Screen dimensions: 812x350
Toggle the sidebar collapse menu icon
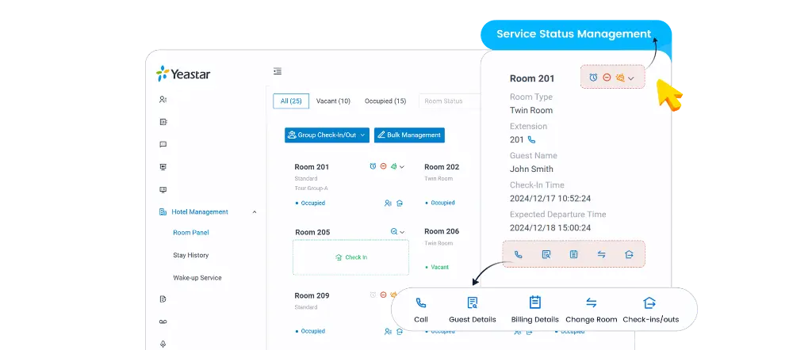278,71
